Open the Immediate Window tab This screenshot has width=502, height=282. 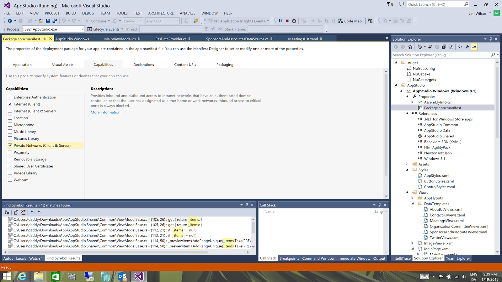tap(354, 258)
